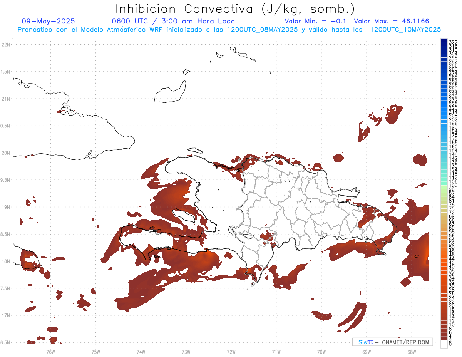Click the '75W' longitude label
Viewport: 462px width, 357px height.
click(96, 352)
